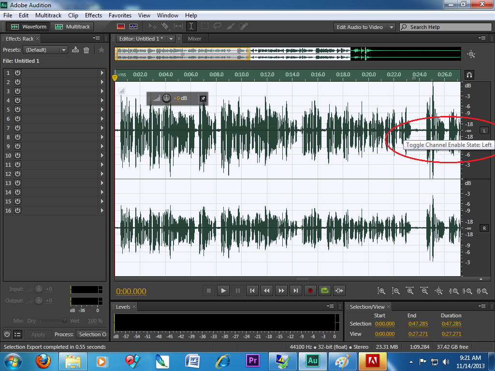Open the Editor: Untitled 1 dropdown
This screenshot has width=495, height=371.
172,38
